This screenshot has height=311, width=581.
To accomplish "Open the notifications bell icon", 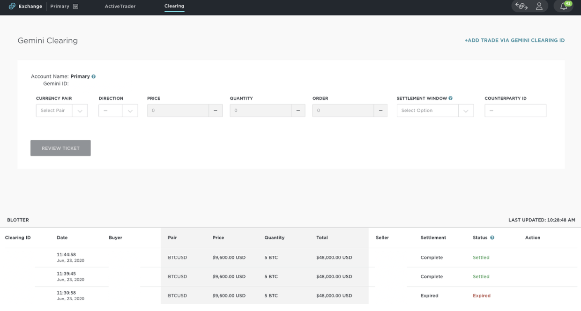I will coord(564,6).
